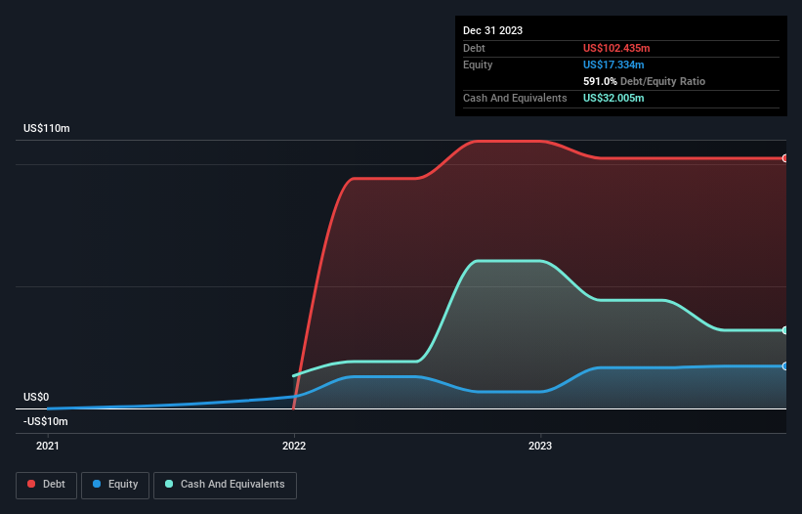Image resolution: width=802 pixels, height=514 pixels.
Task: Toggle the Equity series legend button
Action: click(x=115, y=485)
